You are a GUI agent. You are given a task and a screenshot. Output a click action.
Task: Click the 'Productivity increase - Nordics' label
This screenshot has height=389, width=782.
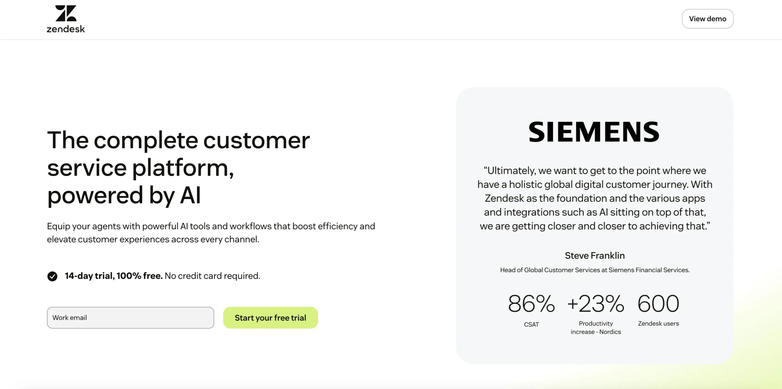[595, 327]
